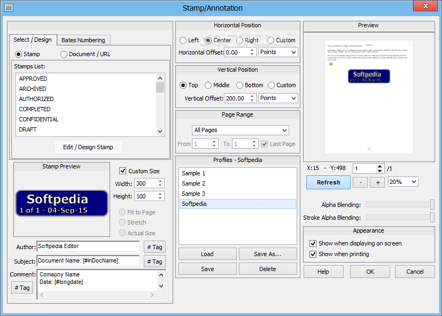Toggle Show when printing checkbox
The width and height of the screenshot is (442, 316).
point(313,254)
